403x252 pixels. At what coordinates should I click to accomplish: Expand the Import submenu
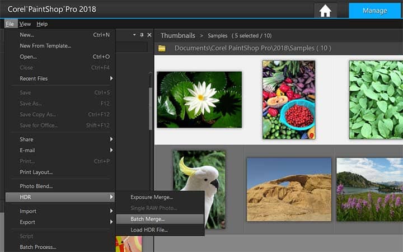tap(60, 211)
